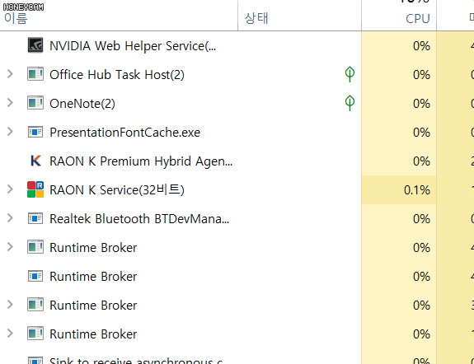
Task: Click the PresentationFontCache.exe process icon
Action: click(x=35, y=132)
